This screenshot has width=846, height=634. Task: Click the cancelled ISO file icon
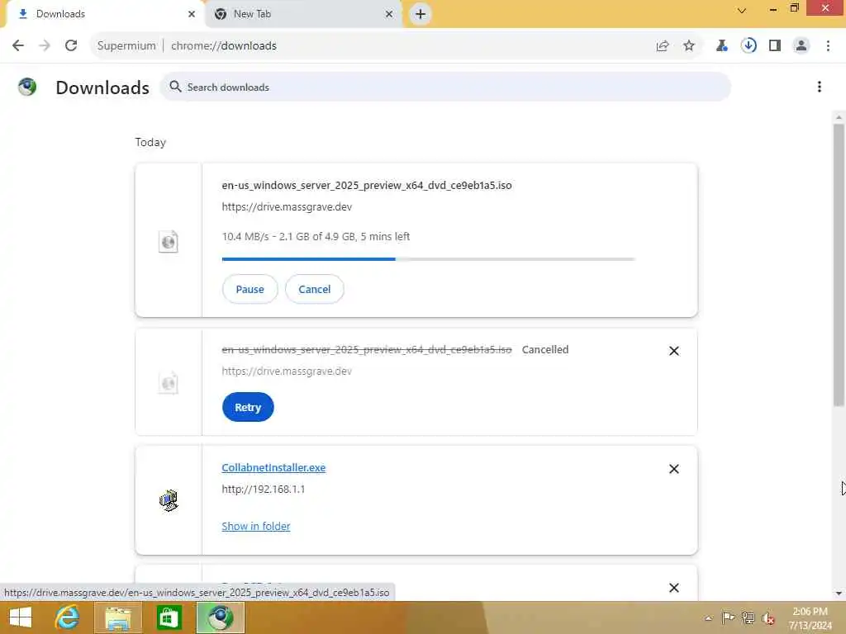pos(169,383)
